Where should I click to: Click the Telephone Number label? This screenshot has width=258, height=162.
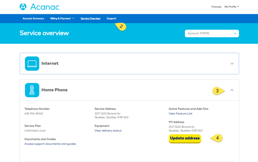(x=37, y=109)
